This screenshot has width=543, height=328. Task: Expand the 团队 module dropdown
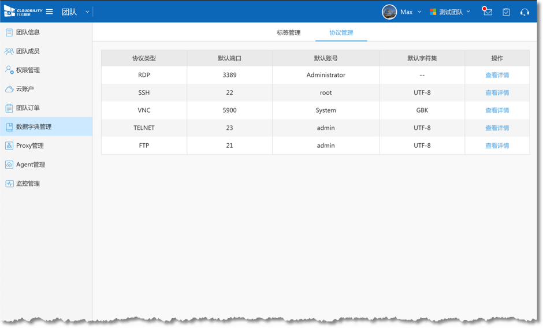[x=87, y=12]
